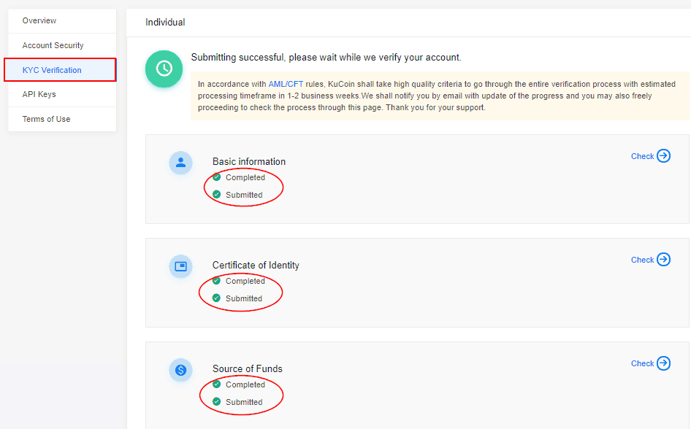
Task: Click Check link for Basic information
Action: click(642, 156)
